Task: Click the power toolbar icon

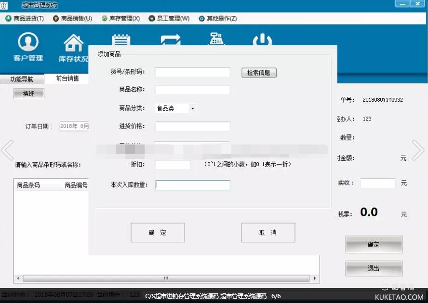Action: pyautogui.click(x=262, y=40)
